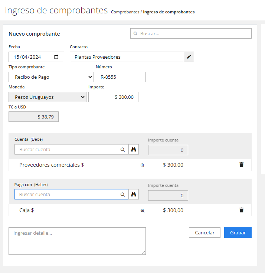This screenshot has width=265, height=273.
Task: Delete the Proveedores comerciales row
Action: pyautogui.click(x=241, y=165)
